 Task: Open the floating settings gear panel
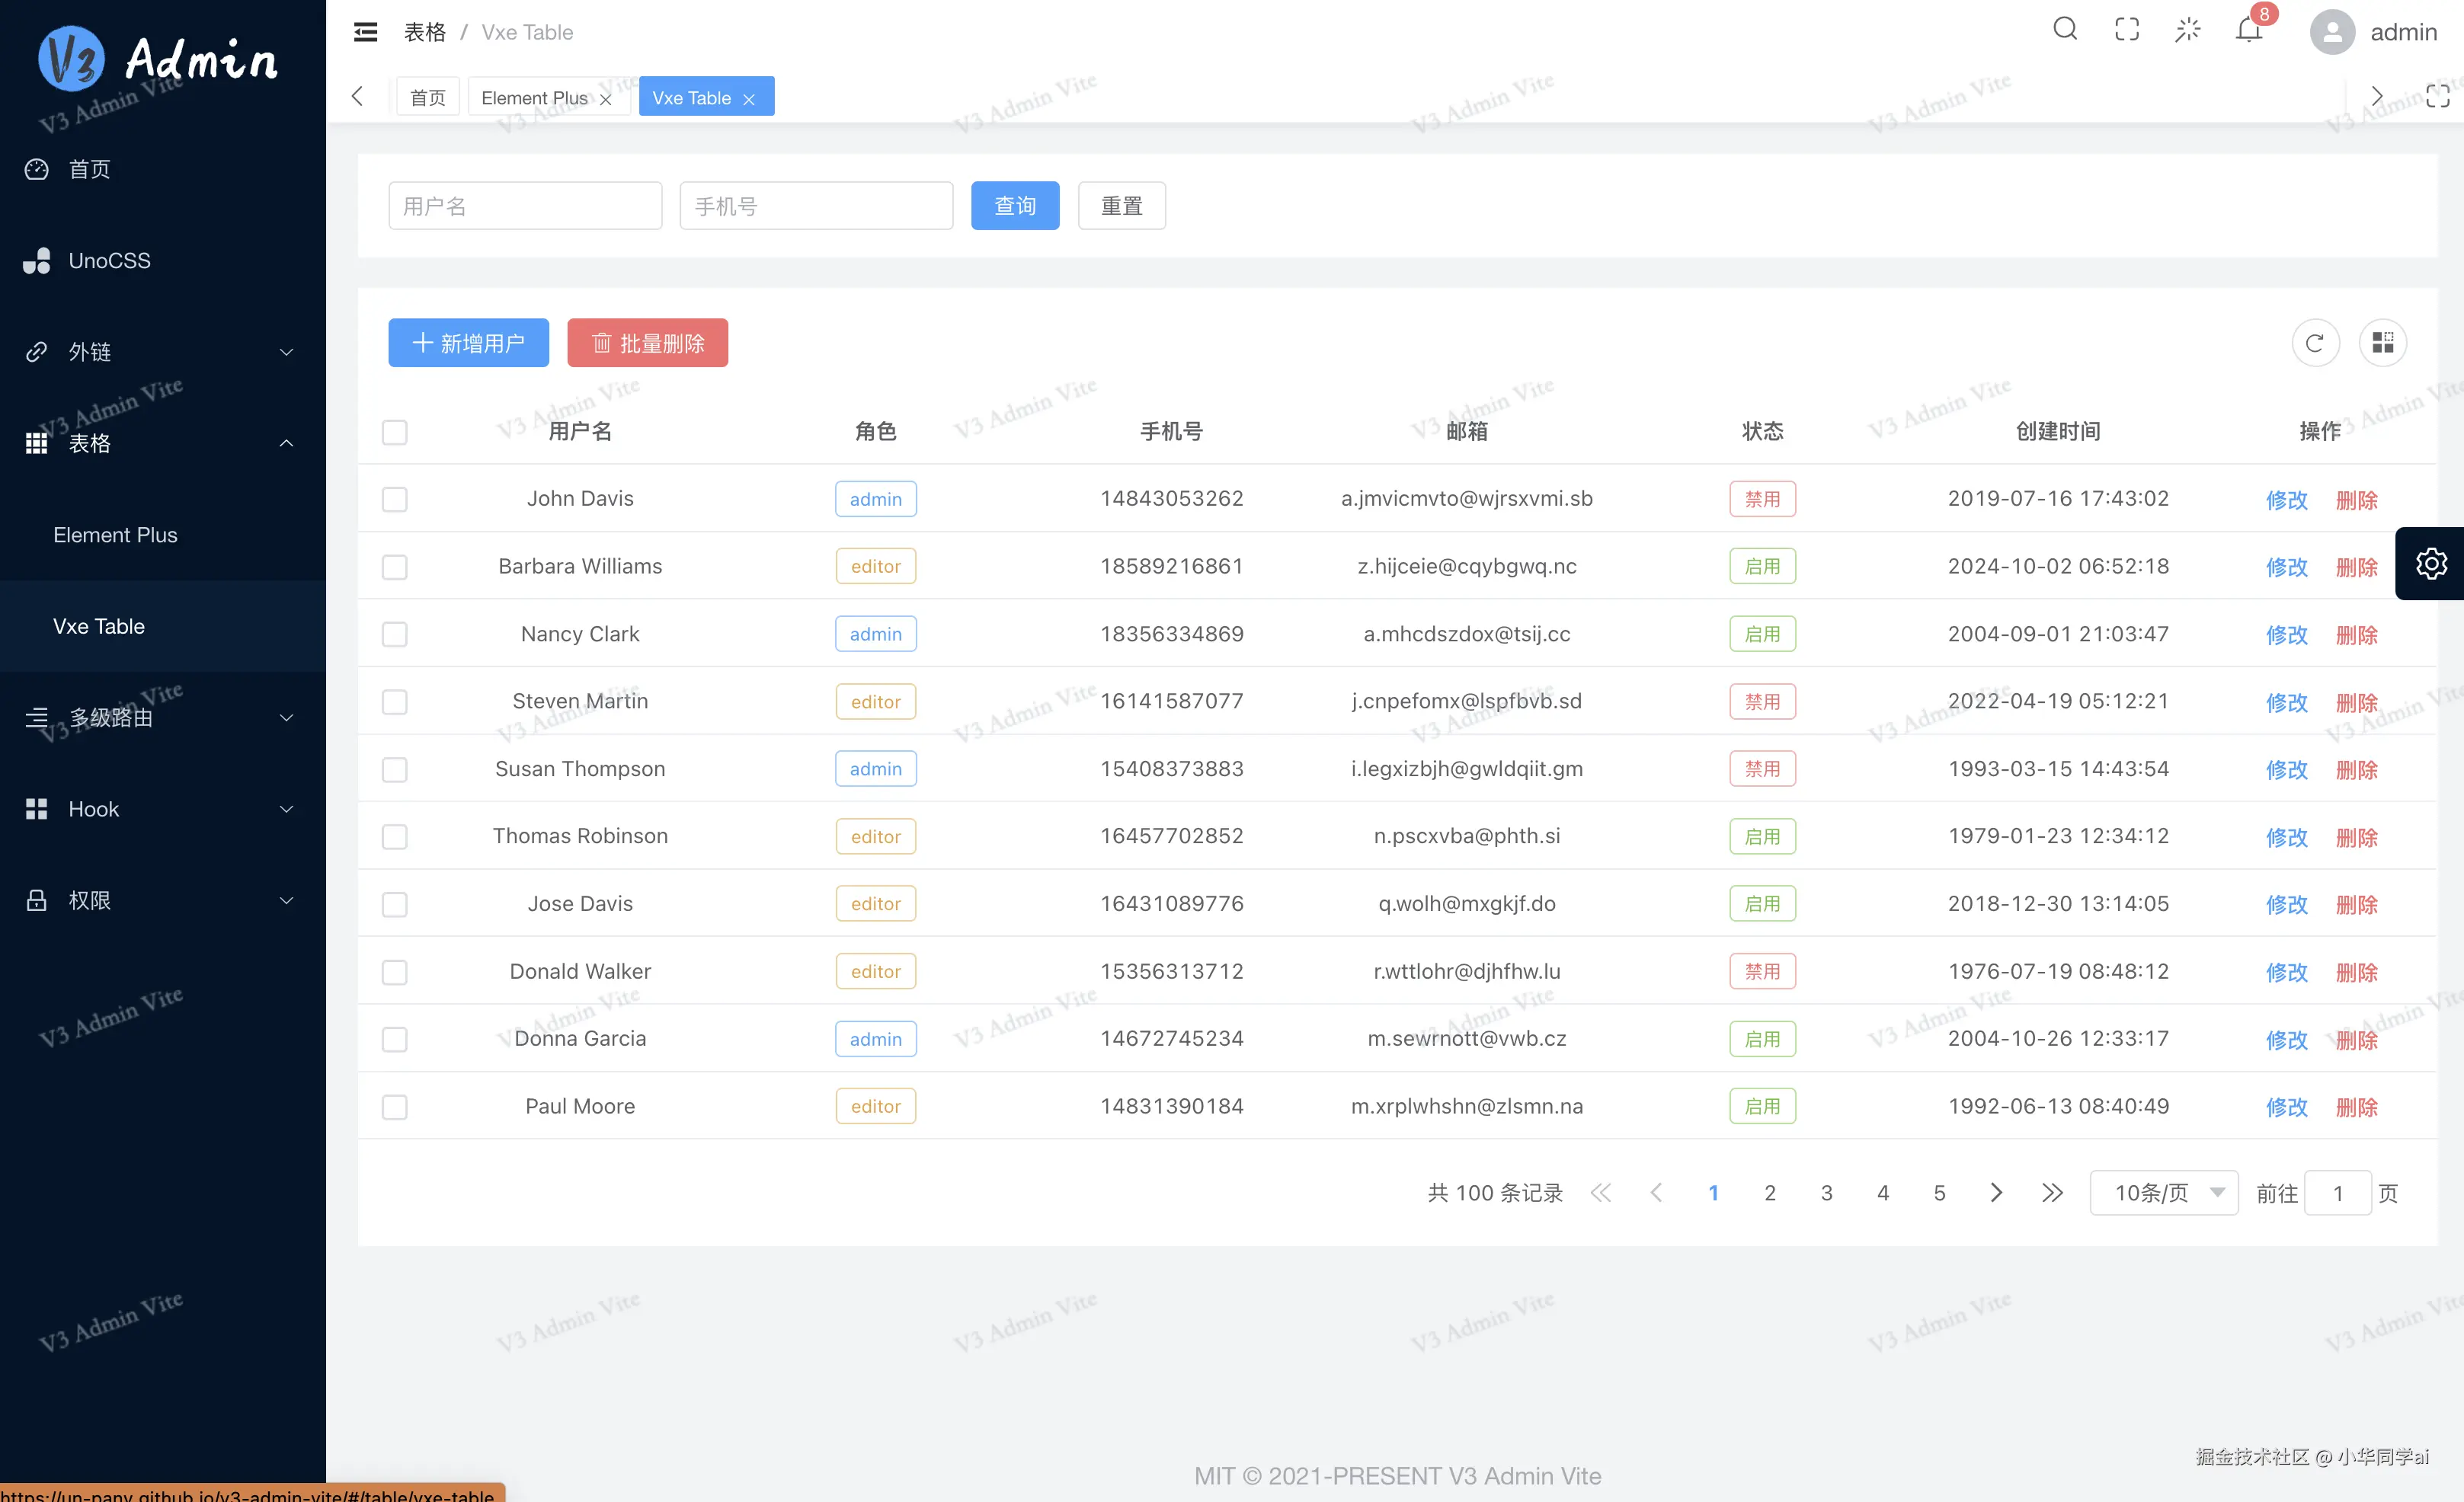(x=2431, y=563)
